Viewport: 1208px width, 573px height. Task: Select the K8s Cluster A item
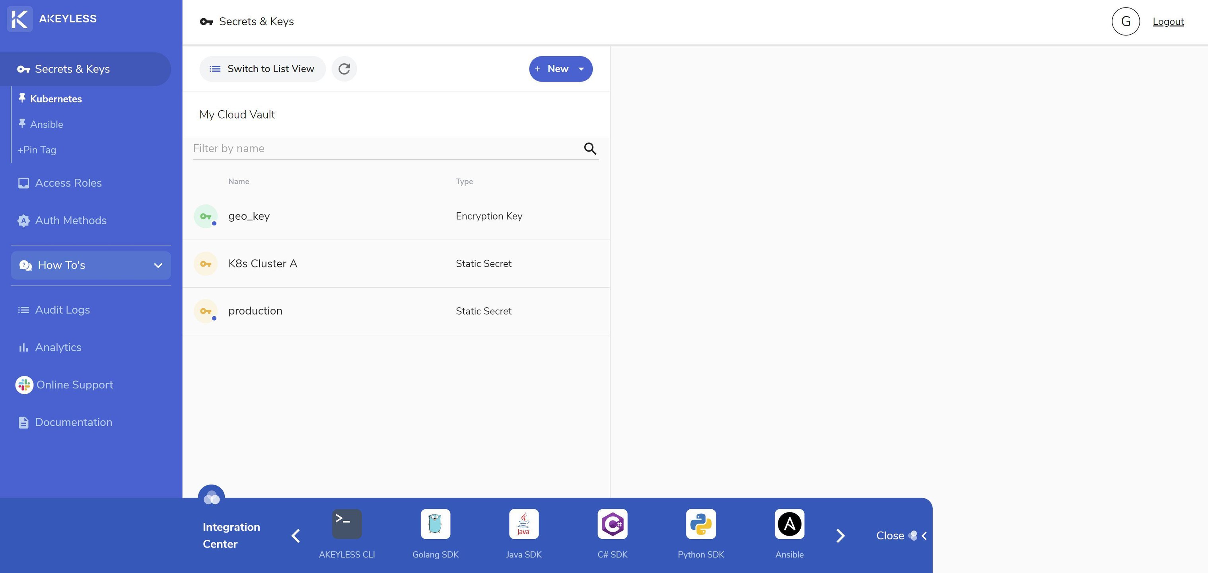click(x=263, y=264)
